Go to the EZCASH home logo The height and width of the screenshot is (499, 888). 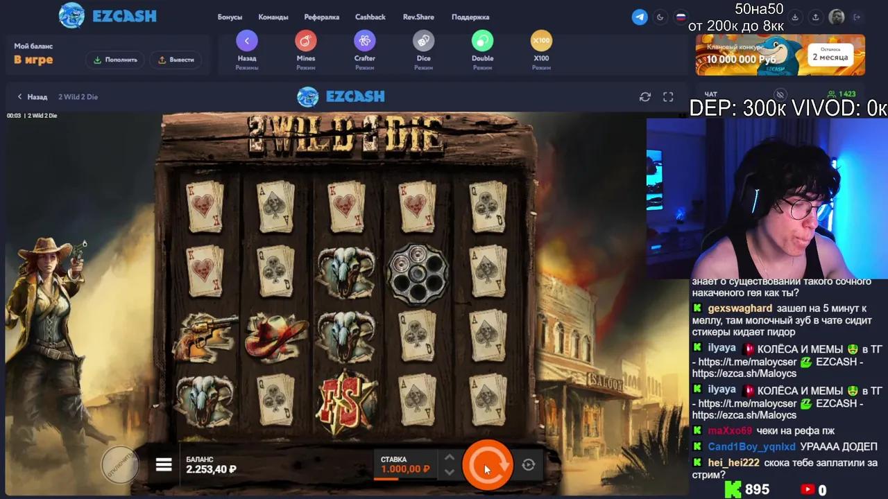108,16
